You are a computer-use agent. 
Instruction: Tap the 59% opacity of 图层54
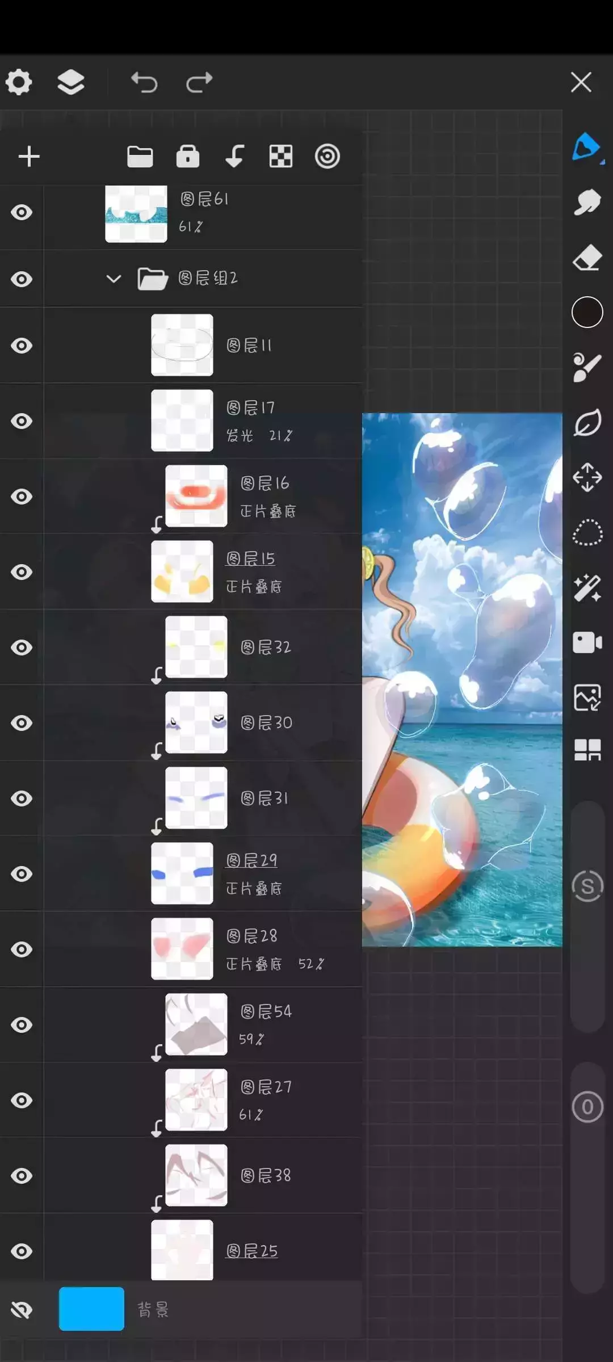click(x=251, y=1039)
